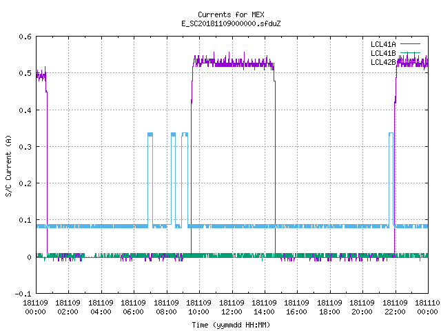Click y-axis tick value -0.1
The image size is (441, 331).
point(23,294)
